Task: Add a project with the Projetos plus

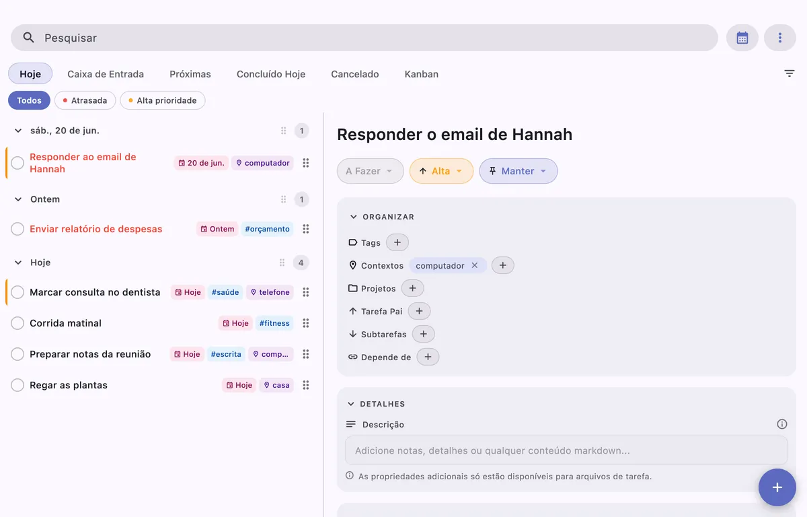Action: (412, 288)
